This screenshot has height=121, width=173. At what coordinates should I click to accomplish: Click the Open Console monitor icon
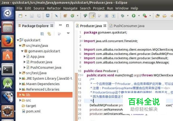tap(48, 16)
